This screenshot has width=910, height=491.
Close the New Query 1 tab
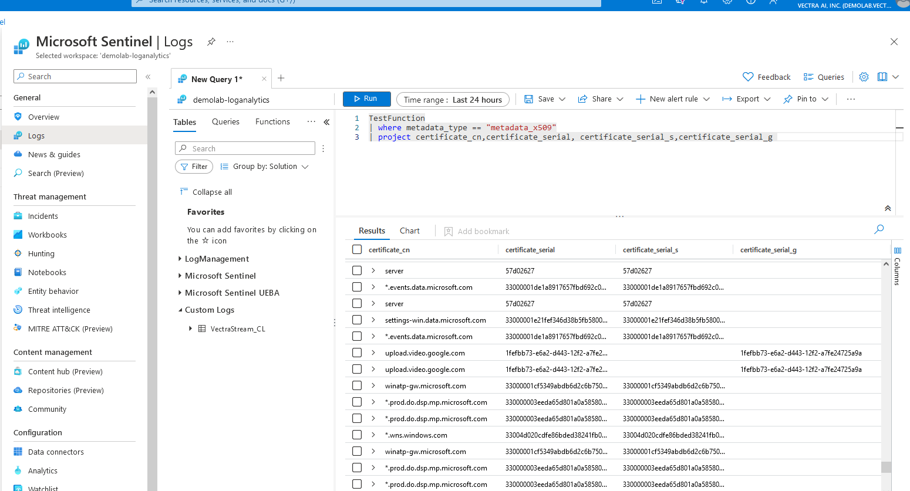click(264, 79)
